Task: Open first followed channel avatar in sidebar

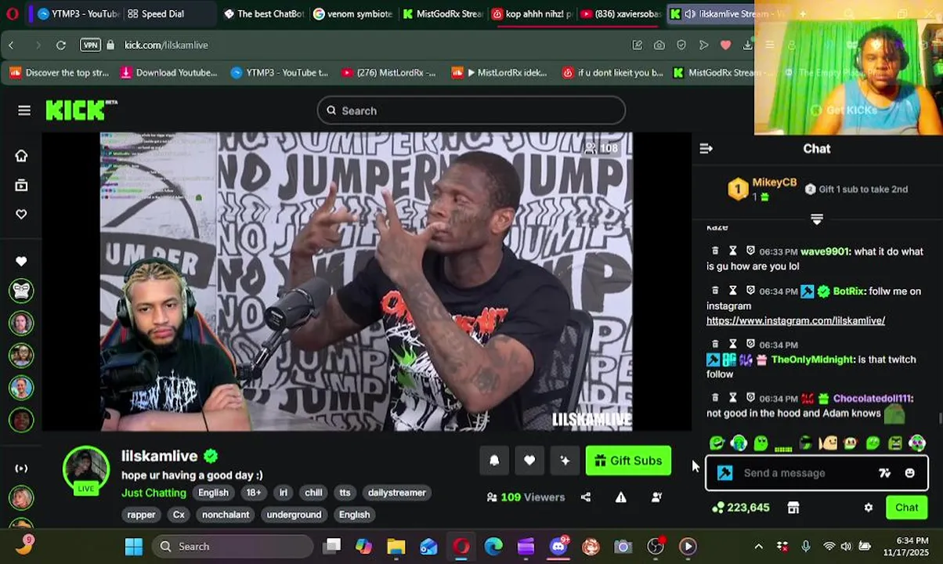Action: click(21, 291)
